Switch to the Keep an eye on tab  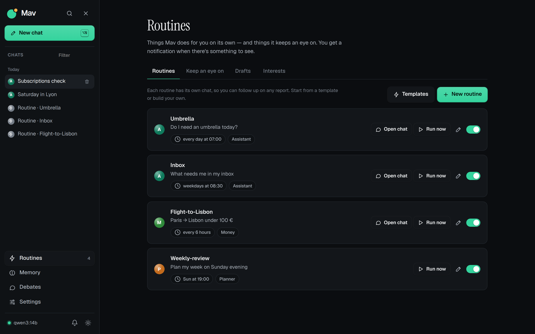click(205, 71)
